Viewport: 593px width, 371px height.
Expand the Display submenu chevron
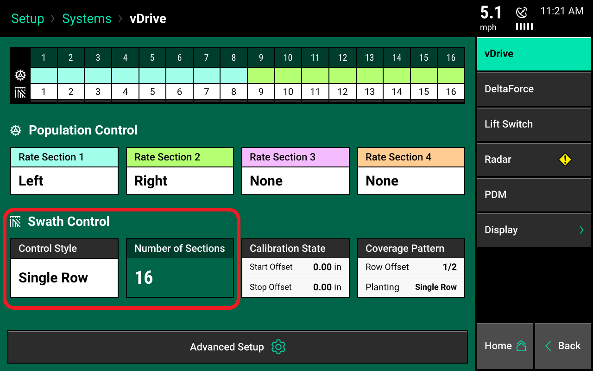point(581,230)
